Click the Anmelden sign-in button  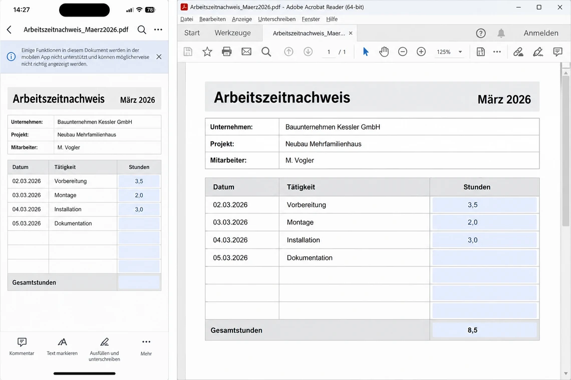[541, 33]
